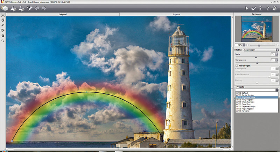Adjust Transparenz value stepper arrows
The width and height of the screenshot is (280, 153).
click(277, 60)
